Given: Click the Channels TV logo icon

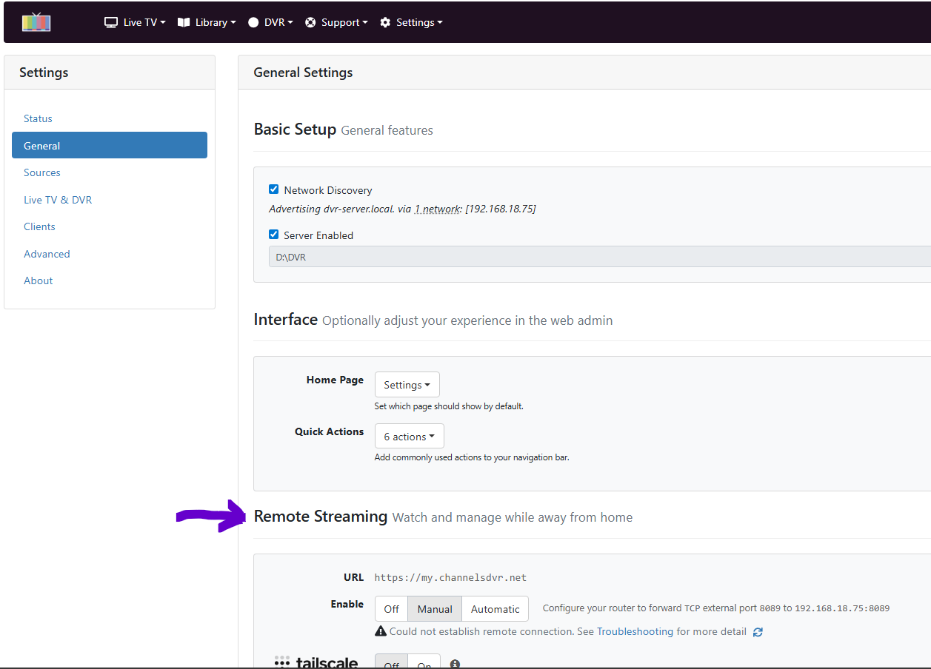Looking at the screenshot, I should click(36, 22).
